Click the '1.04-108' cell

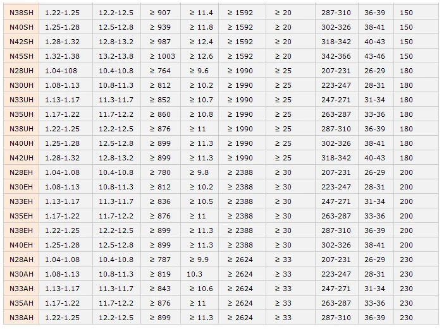click(66, 71)
